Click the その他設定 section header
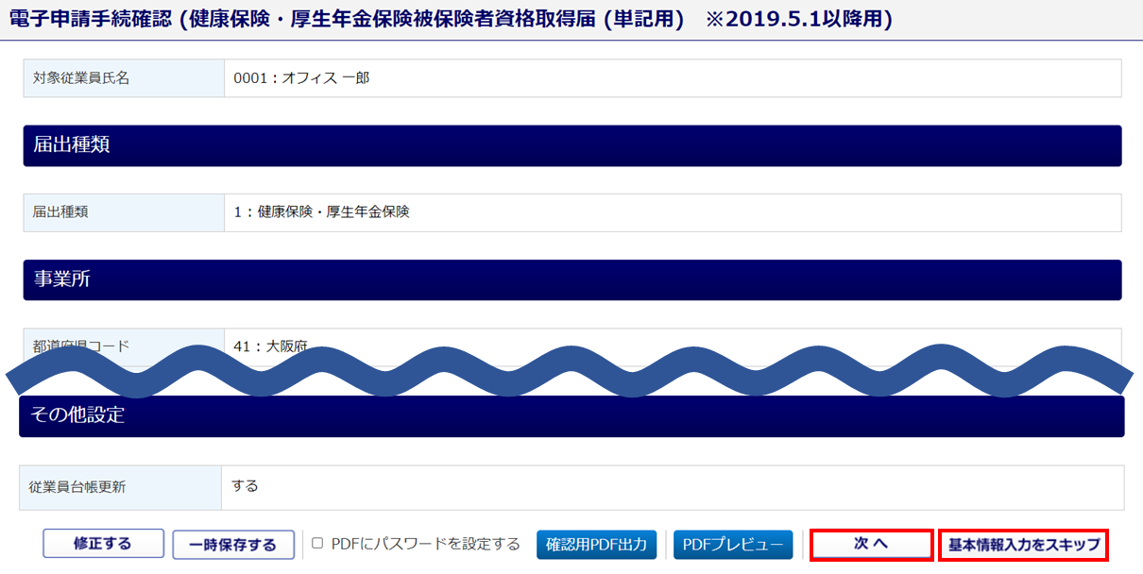The image size is (1143, 574). click(x=571, y=415)
